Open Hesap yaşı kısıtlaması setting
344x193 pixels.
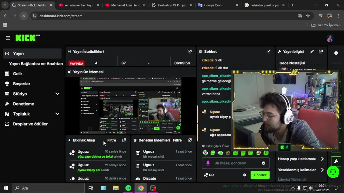(301, 159)
